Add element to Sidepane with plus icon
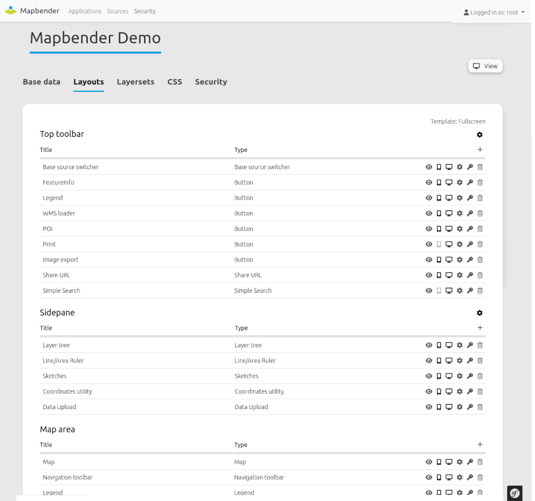The width and height of the screenshot is (535, 501). [480, 328]
